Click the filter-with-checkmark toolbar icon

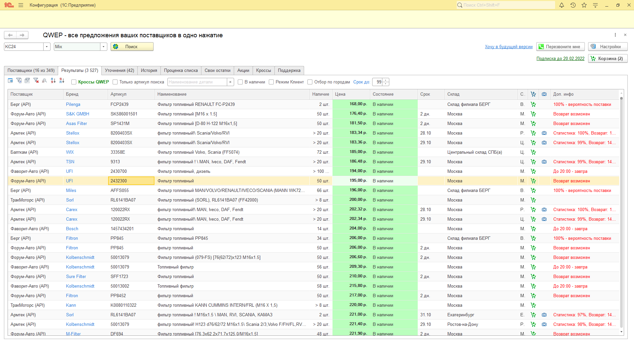[x=19, y=80]
